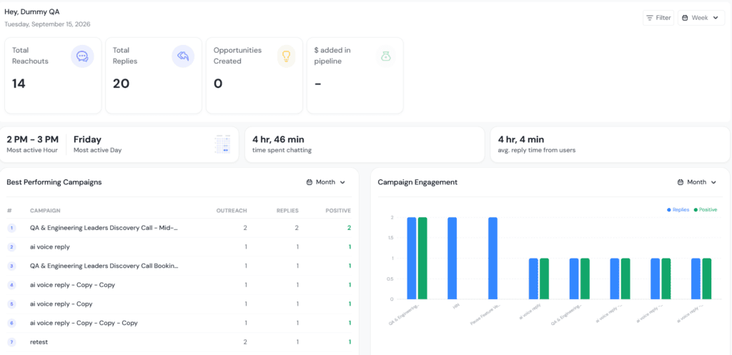Click the HN label on chart axis
The height and width of the screenshot is (355, 732).
pos(457,307)
